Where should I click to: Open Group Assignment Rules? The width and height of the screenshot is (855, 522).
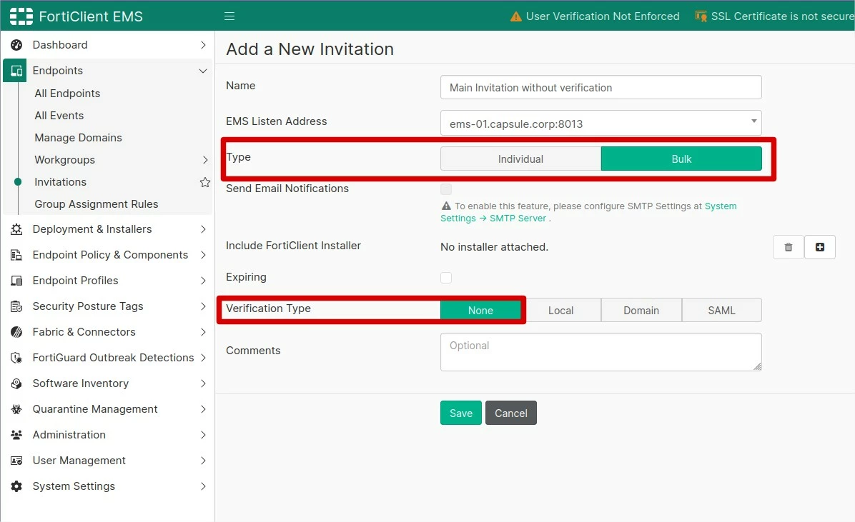coord(97,204)
